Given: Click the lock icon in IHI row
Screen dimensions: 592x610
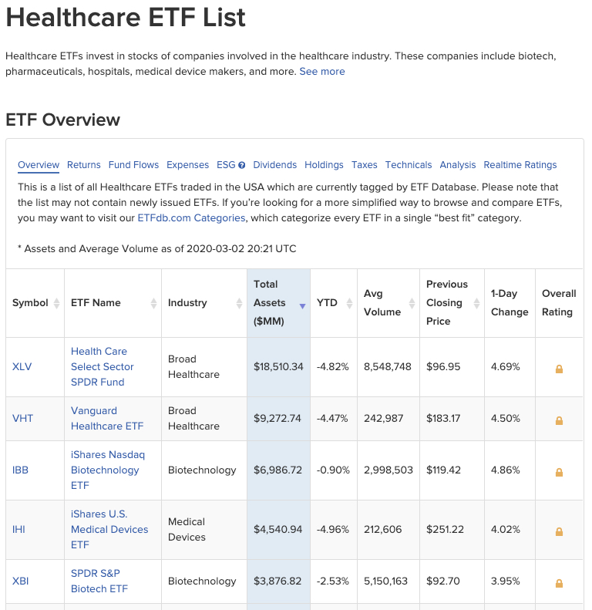Looking at the screenshot, I should 559,531.
